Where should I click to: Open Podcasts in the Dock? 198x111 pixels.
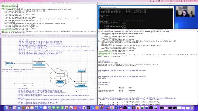pos(80,108)
